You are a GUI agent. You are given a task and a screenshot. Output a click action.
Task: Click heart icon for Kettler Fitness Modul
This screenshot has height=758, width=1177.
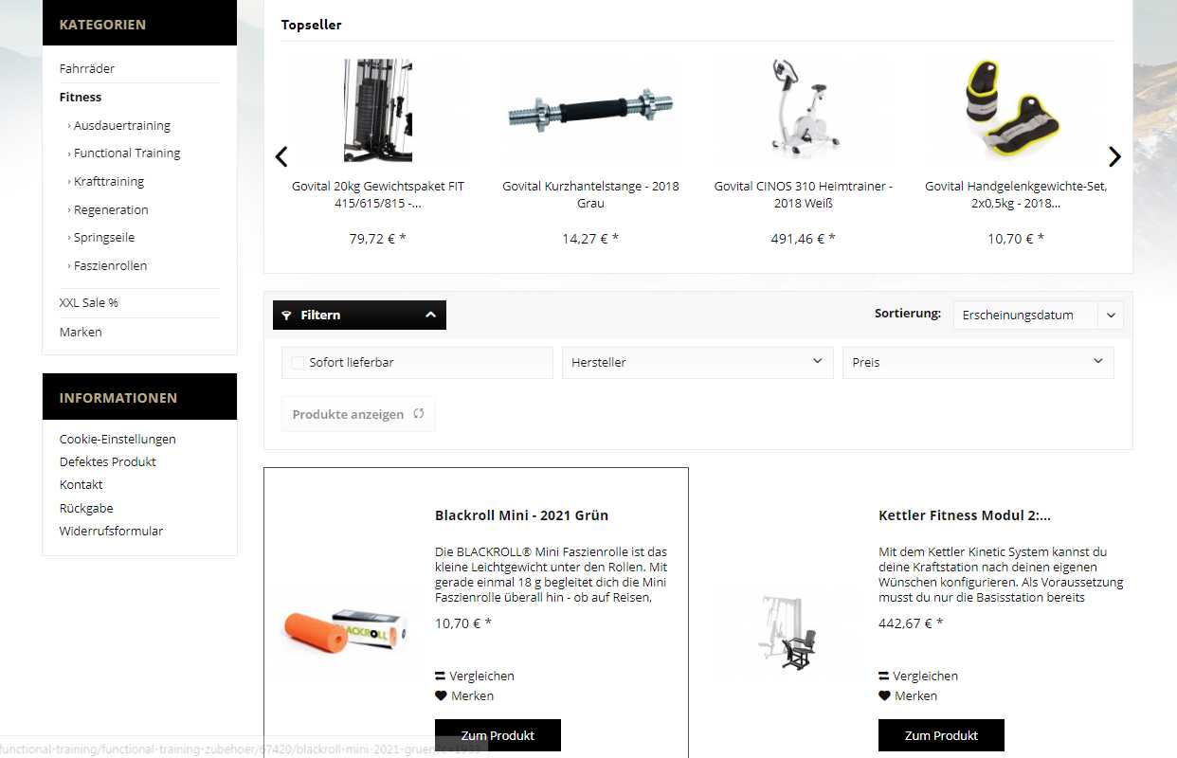[884, 695]
